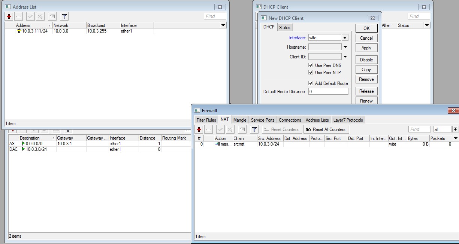Click the 10.0.3.1 gateway cell
The image size is (459, 244).
tap(71, 144)
